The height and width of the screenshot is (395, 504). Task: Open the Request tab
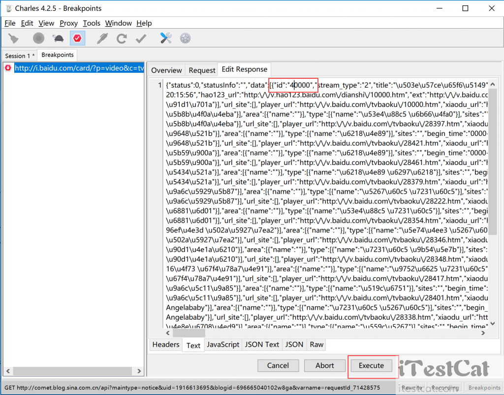click(x=202, y=70)
